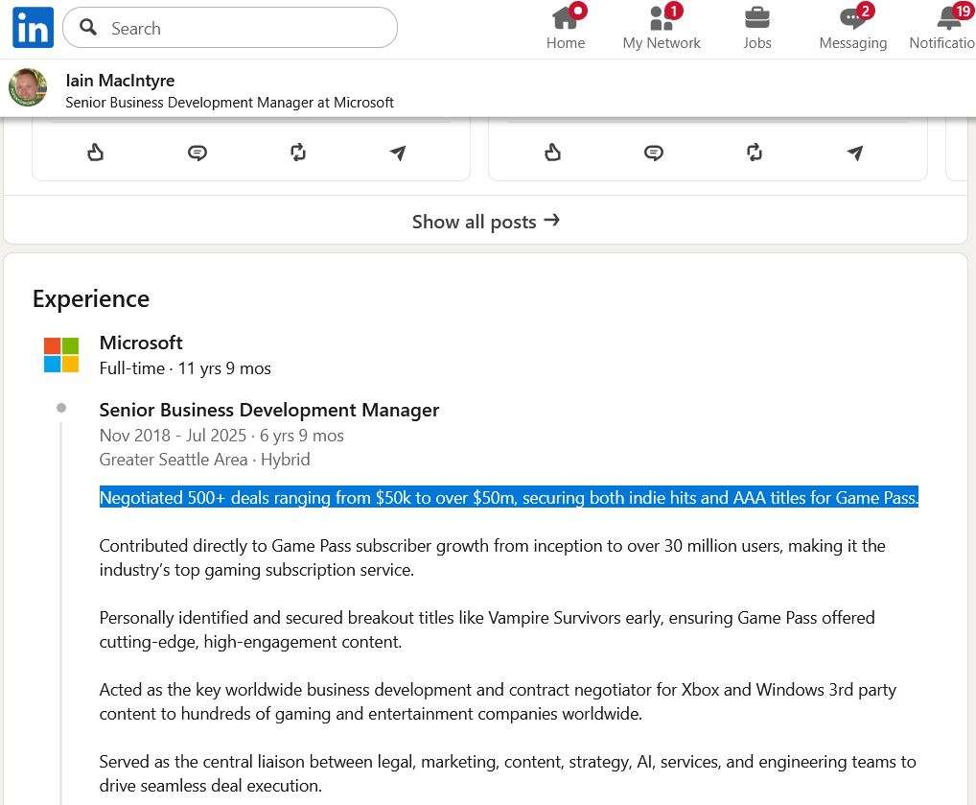Like the second post card

552,153
